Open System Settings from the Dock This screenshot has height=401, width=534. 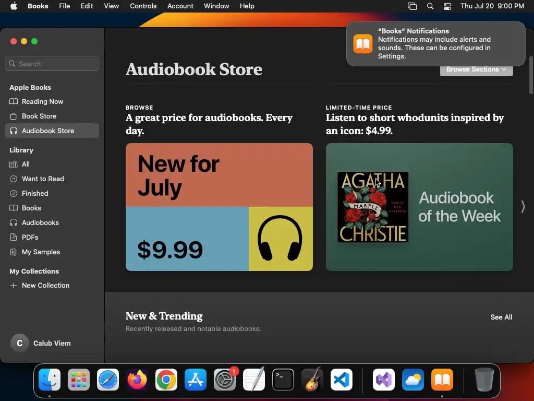click(225, 380)
